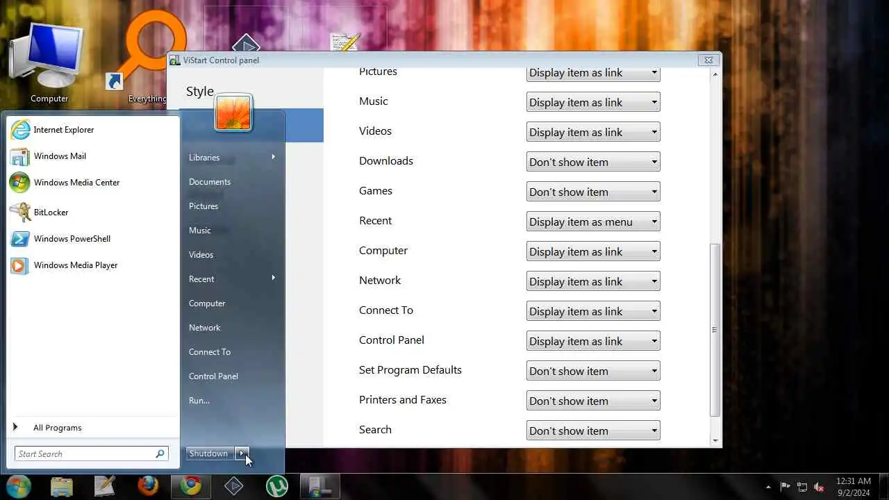Screen dimensions: 889x500
Task: Open the network tray icon
Action: pyautogui.click(x=802, y=487)
